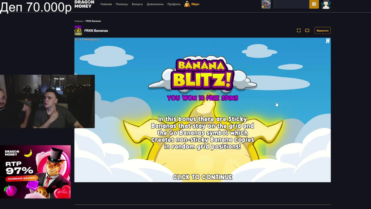The width and height of the screenshot is (371, 209).
Task: Click the balance field in header
Action: (291, 4)
